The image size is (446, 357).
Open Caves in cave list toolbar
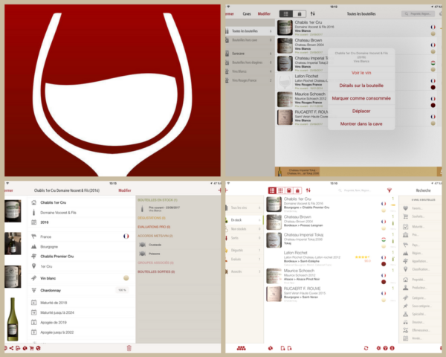[x=247, y=13]
